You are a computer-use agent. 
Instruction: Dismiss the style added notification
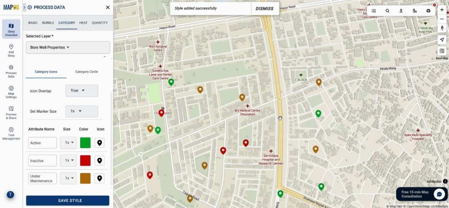(264, 8)
